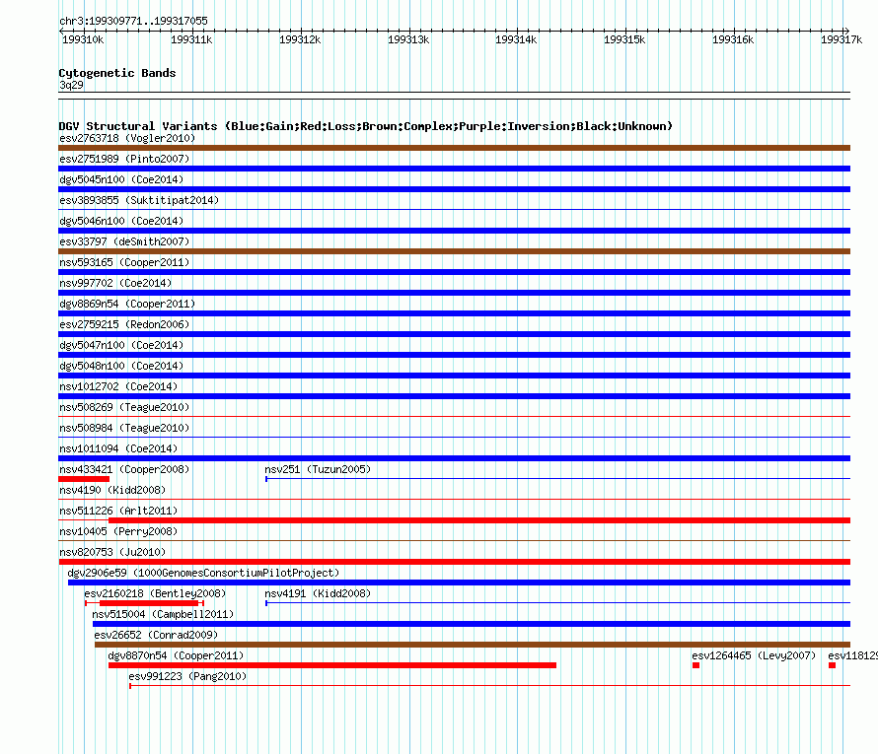The height and width of the screenshot is (754, 878).
Task: Click the dgv5048n100 (Coe2014) label
Action: (x=121, y=366)
